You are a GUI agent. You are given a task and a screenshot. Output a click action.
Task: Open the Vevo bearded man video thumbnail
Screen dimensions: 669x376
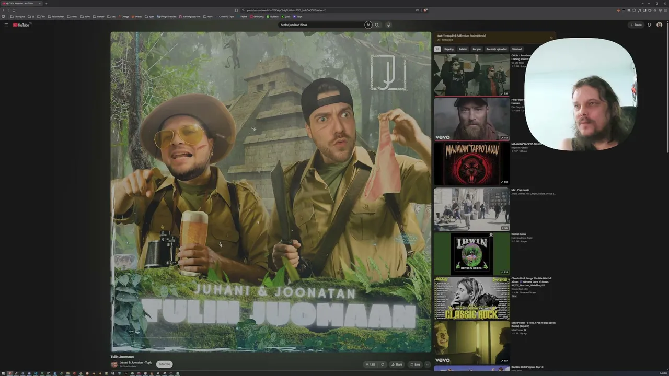471,119
